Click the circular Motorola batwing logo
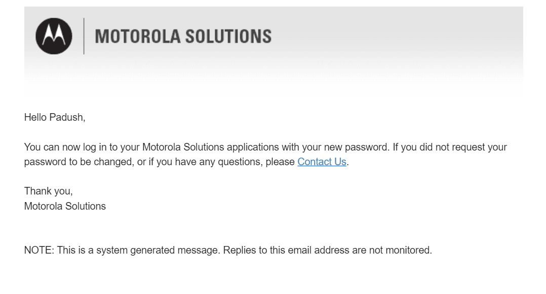 point(54,36)
